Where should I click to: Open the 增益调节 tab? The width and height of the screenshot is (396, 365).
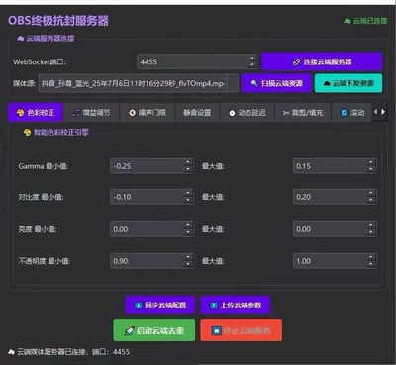point(91,113)
